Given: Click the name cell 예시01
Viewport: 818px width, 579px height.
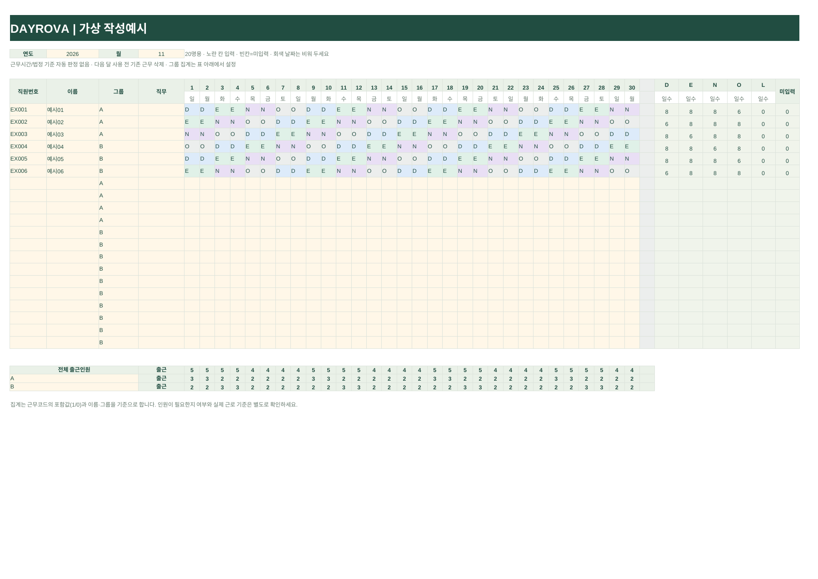Looking at the screenshot, I should 73,110.
